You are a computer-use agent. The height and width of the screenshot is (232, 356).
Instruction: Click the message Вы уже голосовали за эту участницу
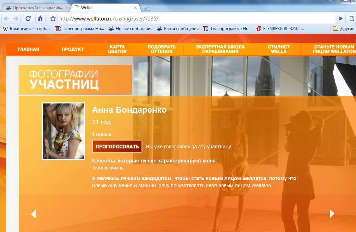[189, 147]
